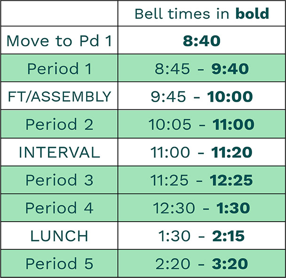Select the FT/ASSEMBLY row label
This screenshot has width=286, height=278.
point(59,96)
